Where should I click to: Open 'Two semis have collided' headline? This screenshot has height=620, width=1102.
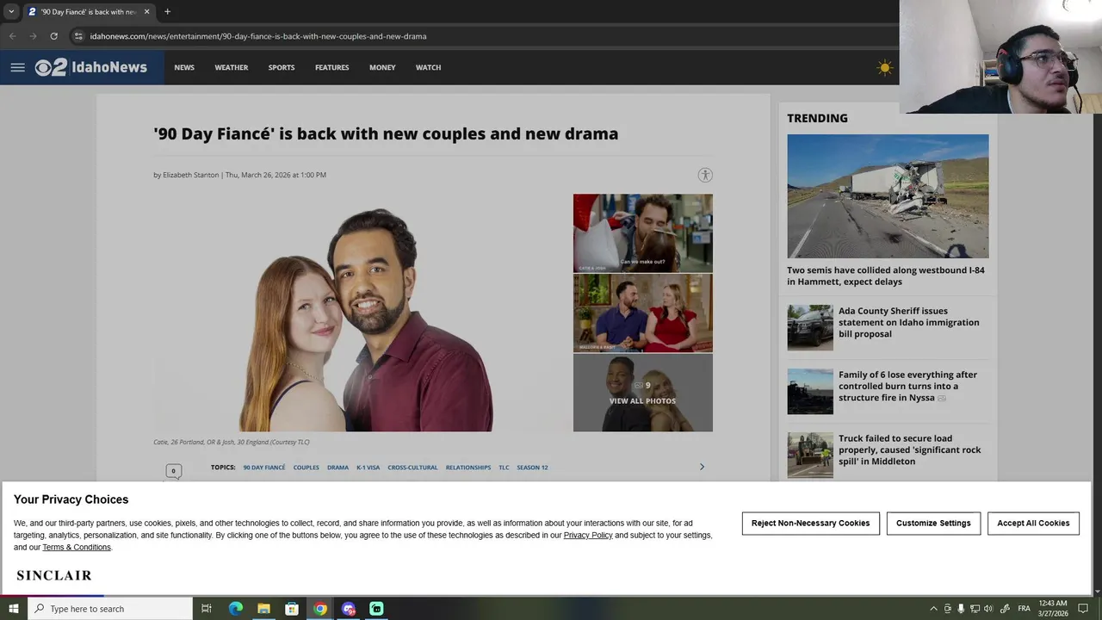(886, 276)
